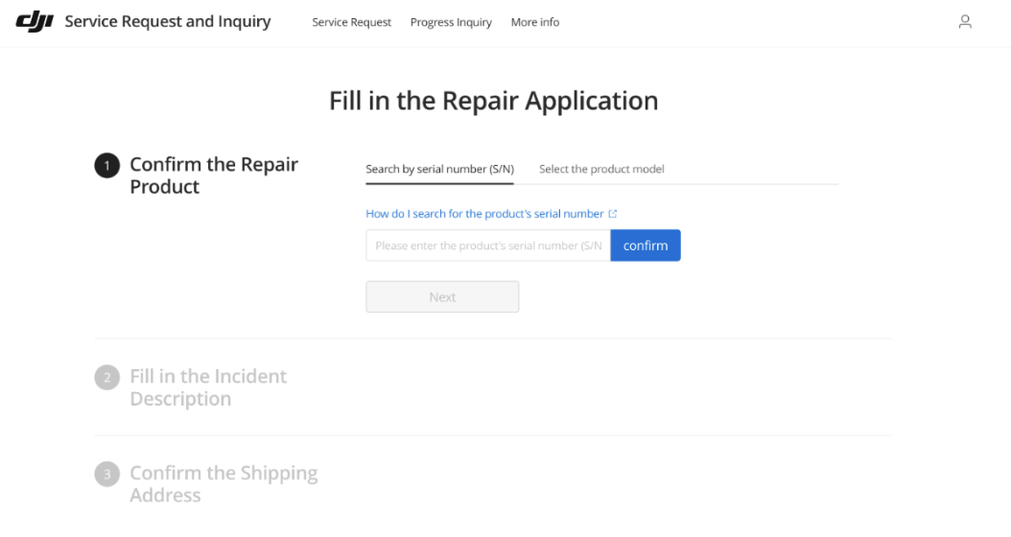Click the external link icon beside serial number help
Screen dimensions: 1011x537
[612, 214]
